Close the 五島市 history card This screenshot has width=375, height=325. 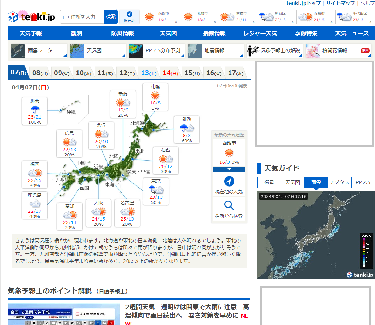[332, 22]
